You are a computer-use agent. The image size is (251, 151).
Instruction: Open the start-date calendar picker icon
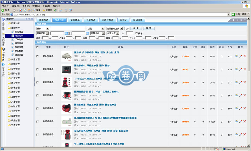66,33
